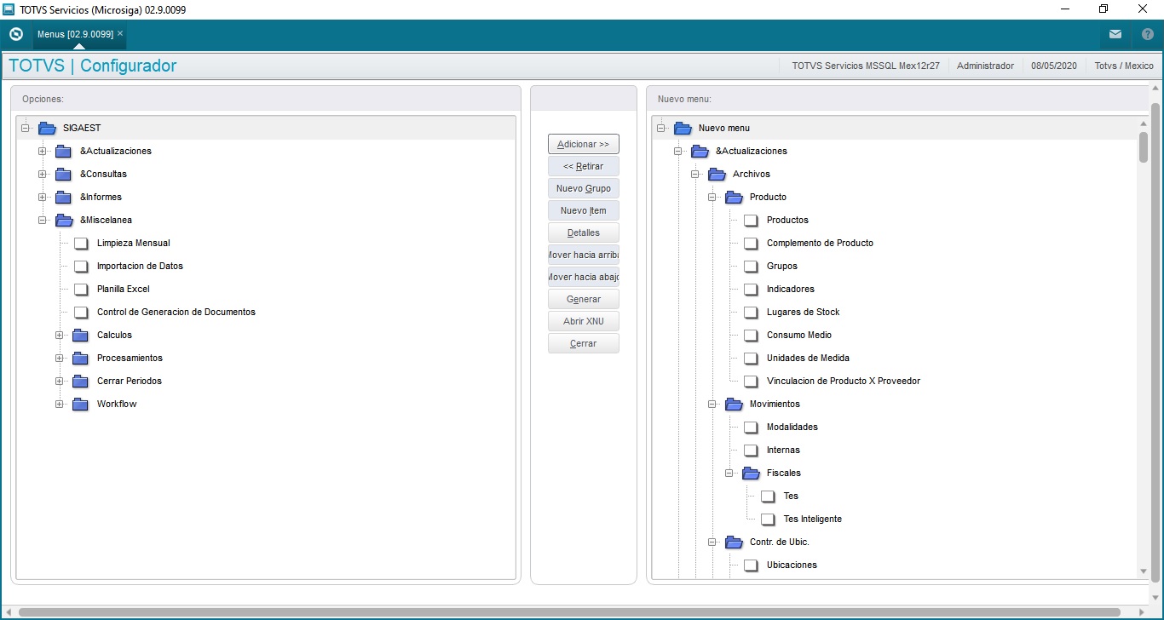Click the << Retirar button
1164x620 pixels.
coord(584,166)
